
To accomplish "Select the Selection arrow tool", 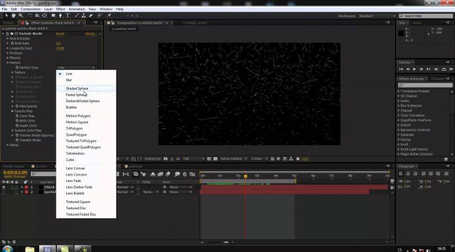I will pyautogui.click(x=7, y=16).
